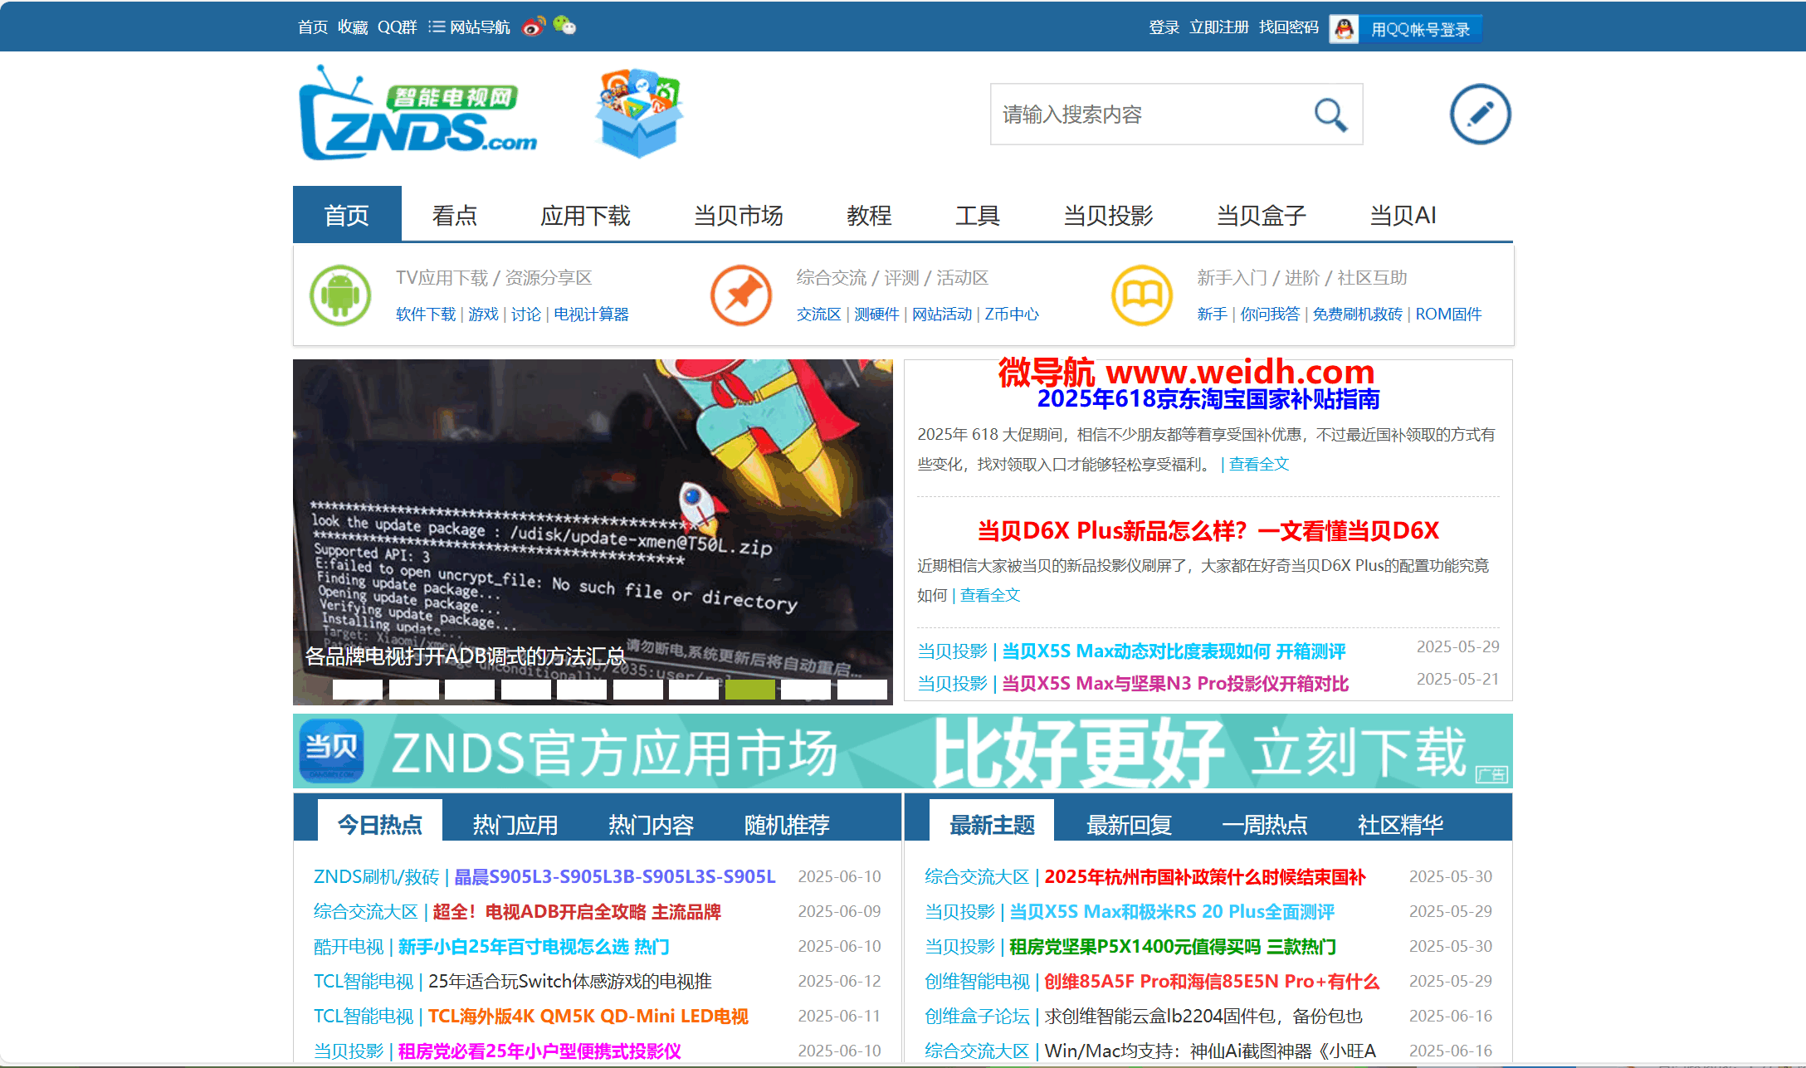Open 当贝X5S Max动态对比度 article
This screenshot has width=1806, height=1068.
(1174, 651)
